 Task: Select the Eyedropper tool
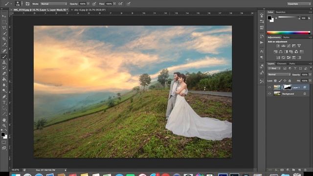click(4, 45)
